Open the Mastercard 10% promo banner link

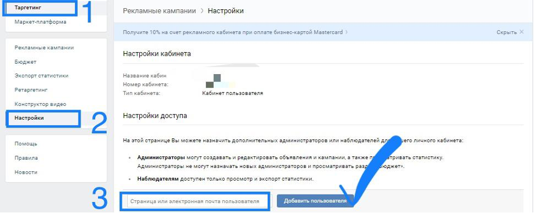233,32
